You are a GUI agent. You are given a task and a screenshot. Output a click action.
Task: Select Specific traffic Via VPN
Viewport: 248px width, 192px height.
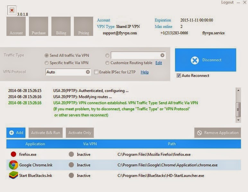point(47,63)
